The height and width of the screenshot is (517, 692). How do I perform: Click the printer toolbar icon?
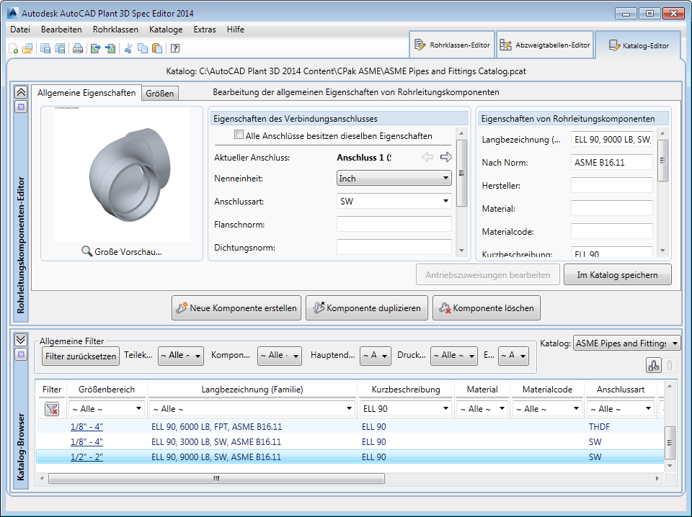[78, 48]
